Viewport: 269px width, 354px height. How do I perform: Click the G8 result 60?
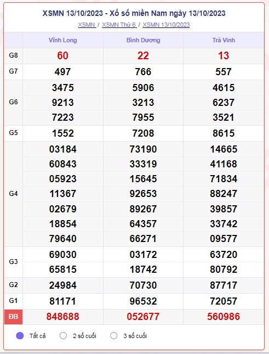[x=62, y=56]
